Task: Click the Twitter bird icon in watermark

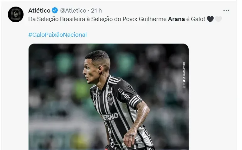Action: click(184, 81)
